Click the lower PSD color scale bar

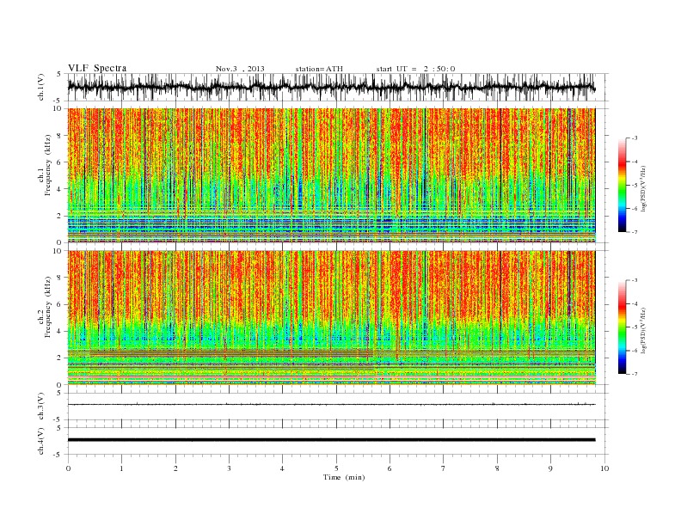(623, 327)
